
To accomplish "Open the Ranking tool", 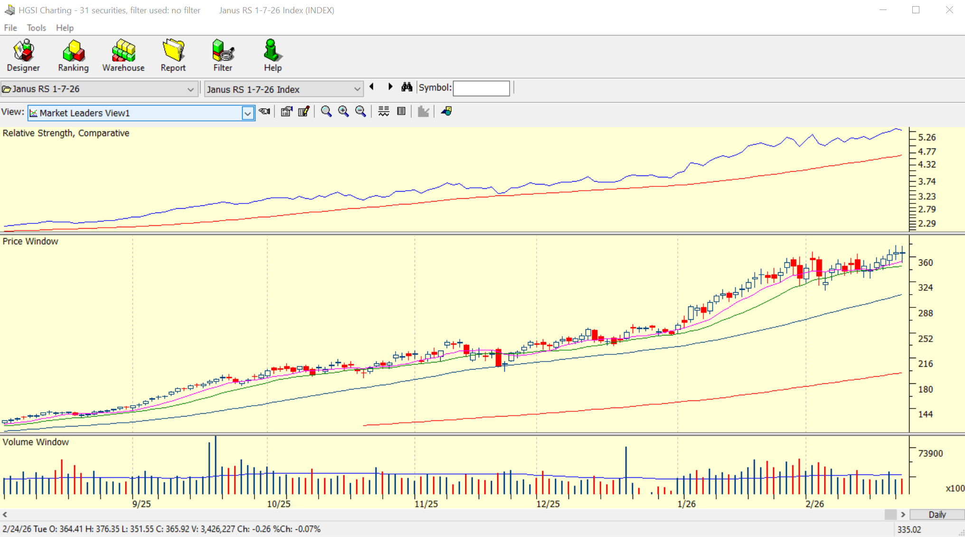I will coord(73,56).
